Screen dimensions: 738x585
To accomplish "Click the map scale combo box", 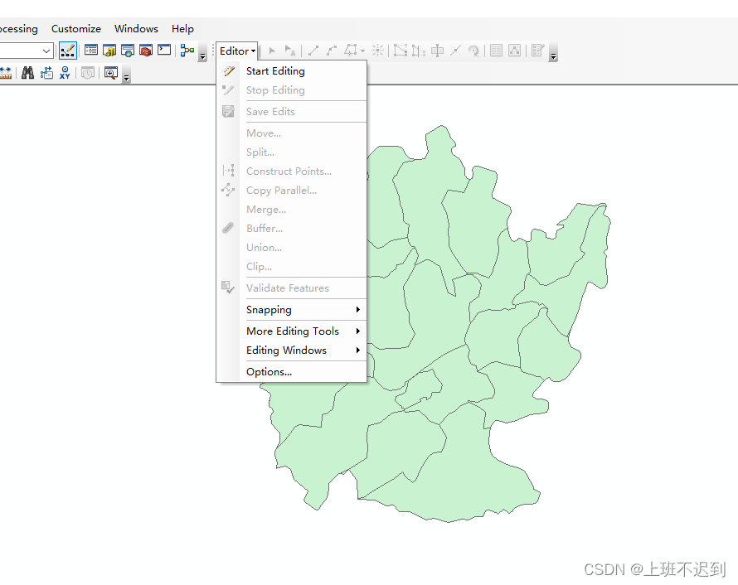I will coord(25,50).
